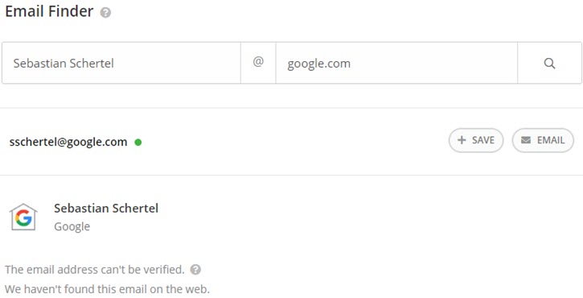Image resolution: width=583 pixels, height=298 pixels.
Task: Focus the google.com domain input field
Action: [396, 63]
